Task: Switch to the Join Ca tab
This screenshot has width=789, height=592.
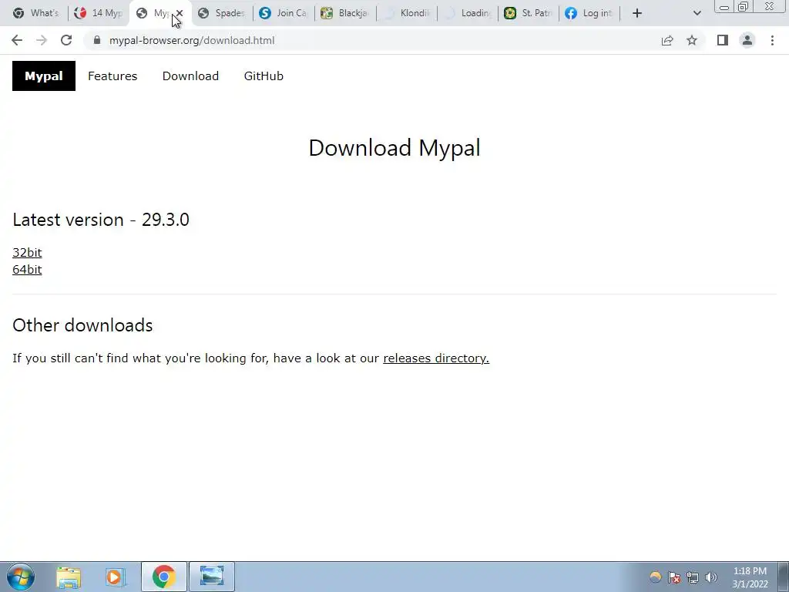Action: pos(284,13)
